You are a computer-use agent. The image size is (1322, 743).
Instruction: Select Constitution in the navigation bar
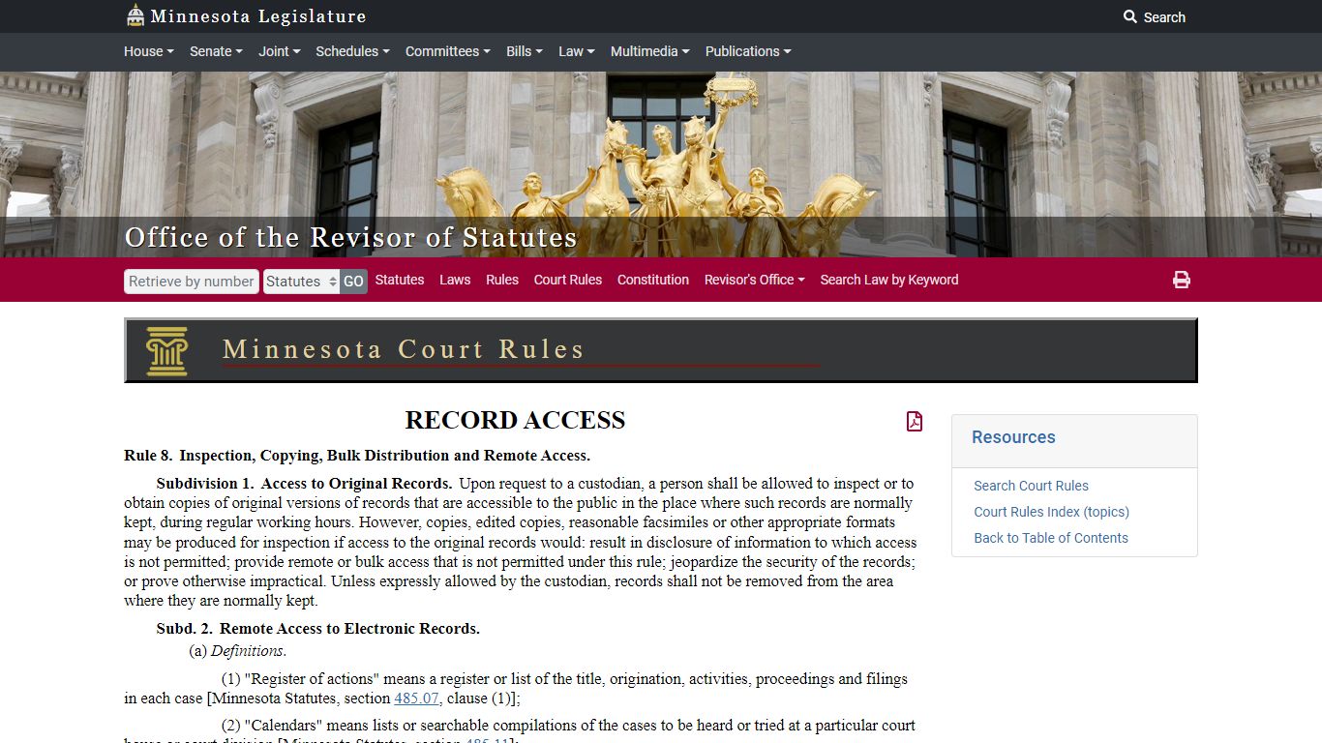653,280
